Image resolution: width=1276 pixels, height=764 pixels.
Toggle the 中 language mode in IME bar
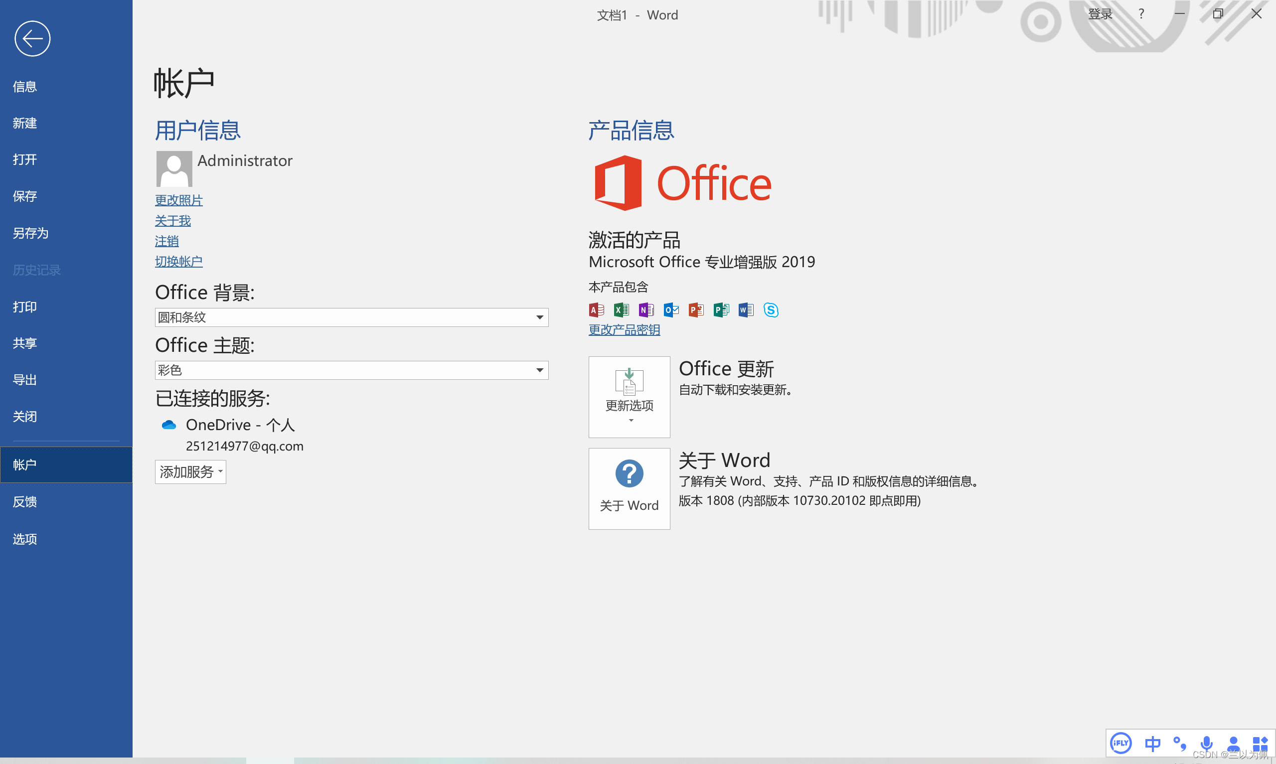coord(1152,744)
